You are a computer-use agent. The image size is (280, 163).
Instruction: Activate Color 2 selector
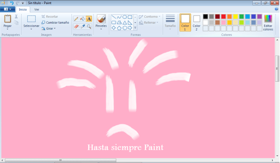tap(196, 23)
